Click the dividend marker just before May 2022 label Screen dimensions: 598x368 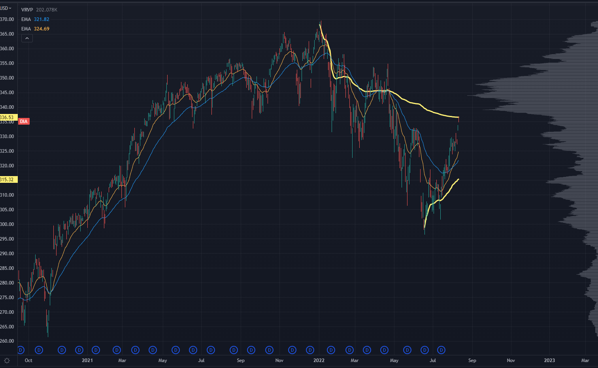[384, 350]
